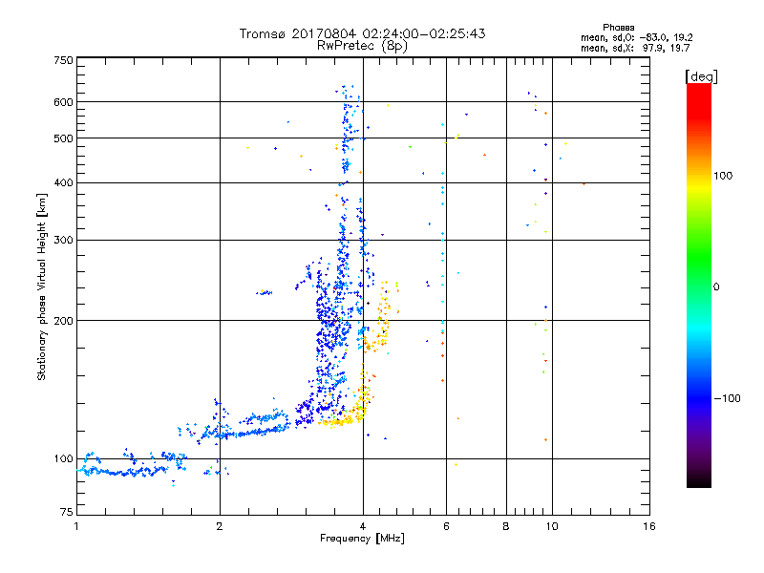Click y-axis tick label '75'

coord(67,512)
